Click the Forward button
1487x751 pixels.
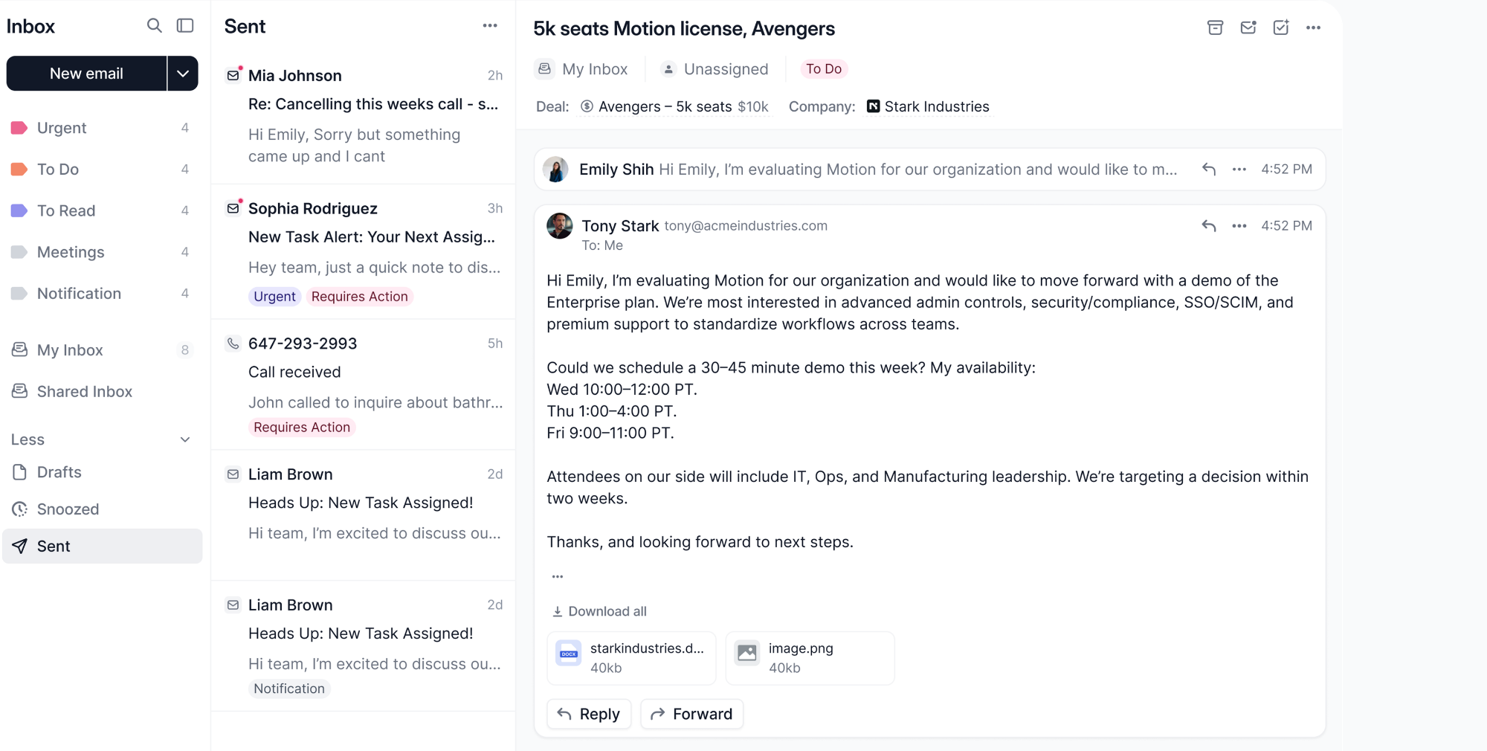click(x=691, y=714)
